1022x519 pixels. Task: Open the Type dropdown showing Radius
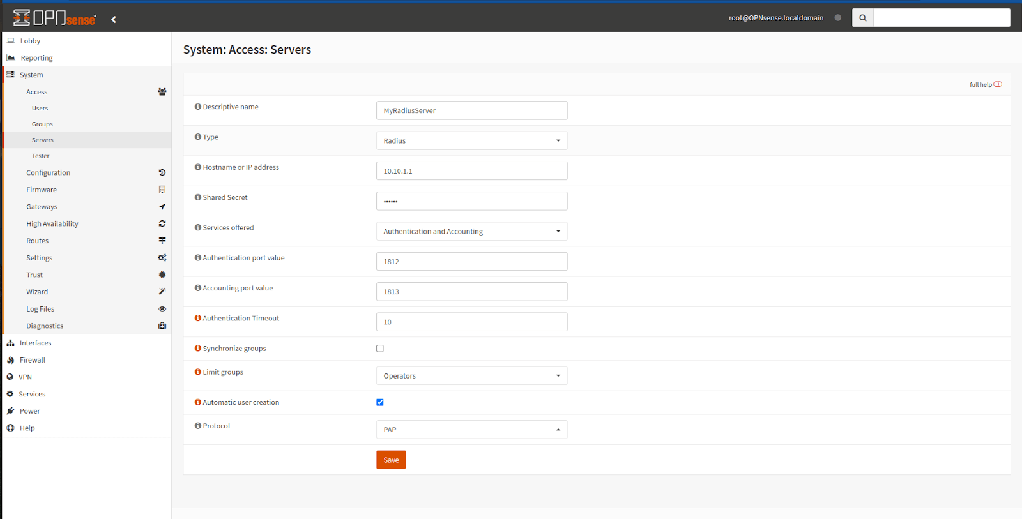pyautogui.click(x=471, y=140)
